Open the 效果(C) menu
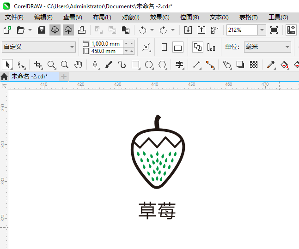The height and width of the screenshot is (249, 299). pos(159,18)
